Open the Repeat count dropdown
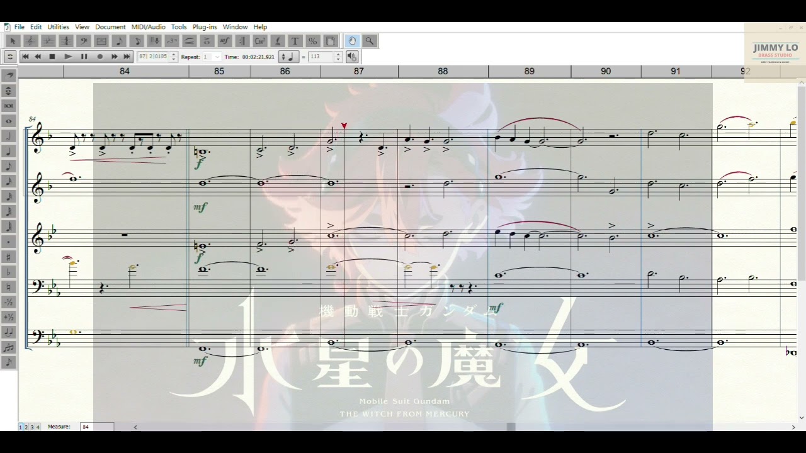This screenshot has height=453, width=806. click(x=218, y=57)
